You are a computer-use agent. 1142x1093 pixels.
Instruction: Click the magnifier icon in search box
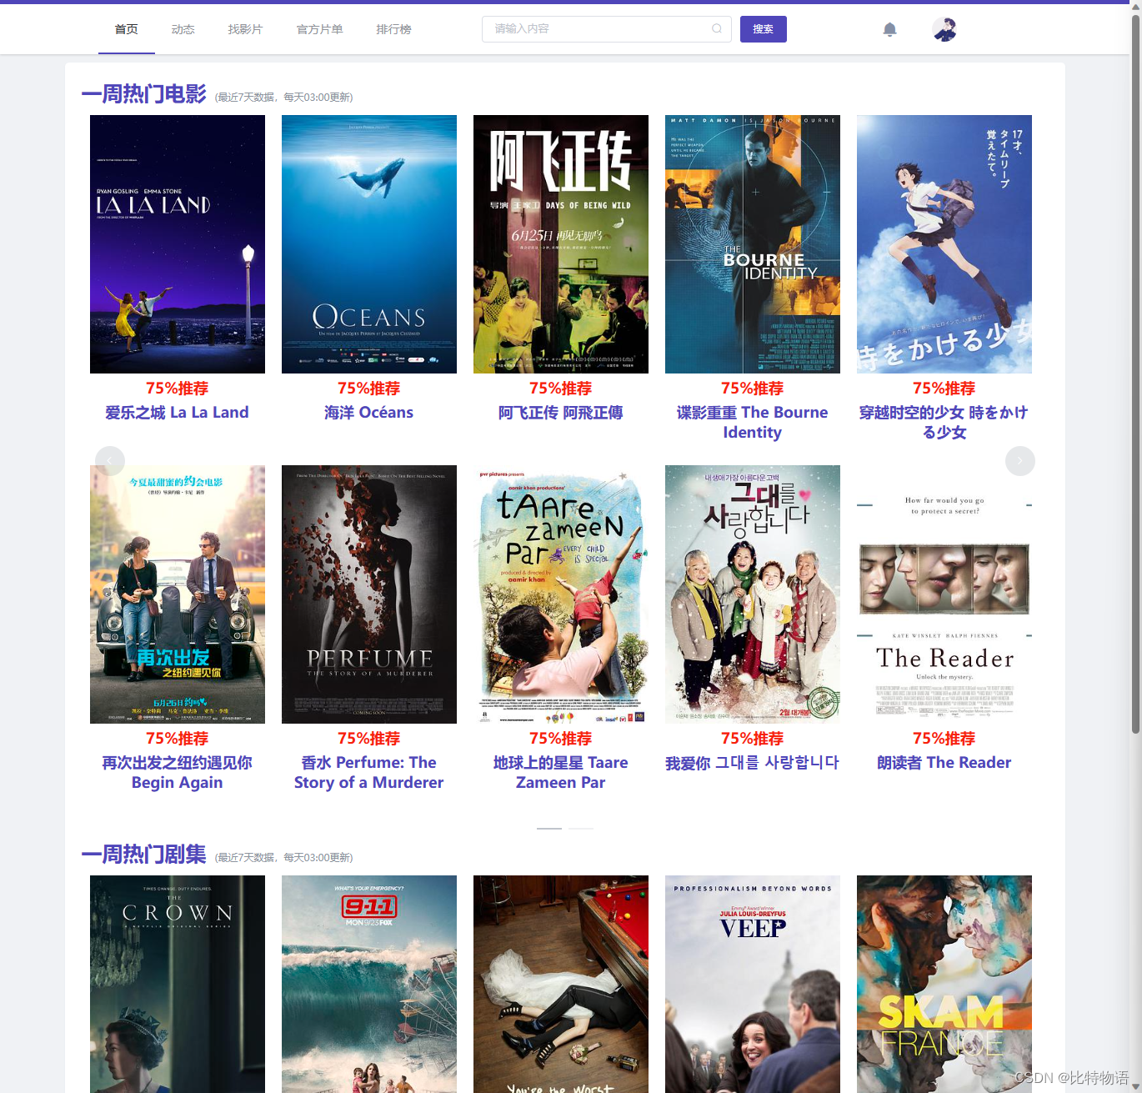click(x=717, y=29)
